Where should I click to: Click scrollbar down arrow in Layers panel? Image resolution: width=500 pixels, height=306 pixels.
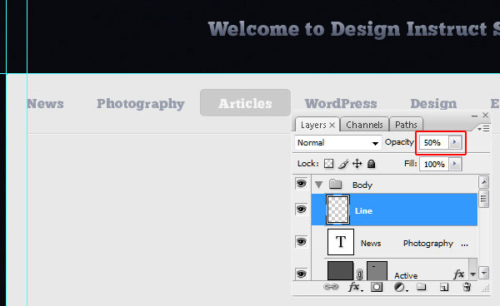pos(484,273)
